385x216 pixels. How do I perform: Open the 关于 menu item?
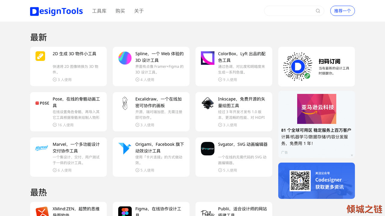[139, 11]
